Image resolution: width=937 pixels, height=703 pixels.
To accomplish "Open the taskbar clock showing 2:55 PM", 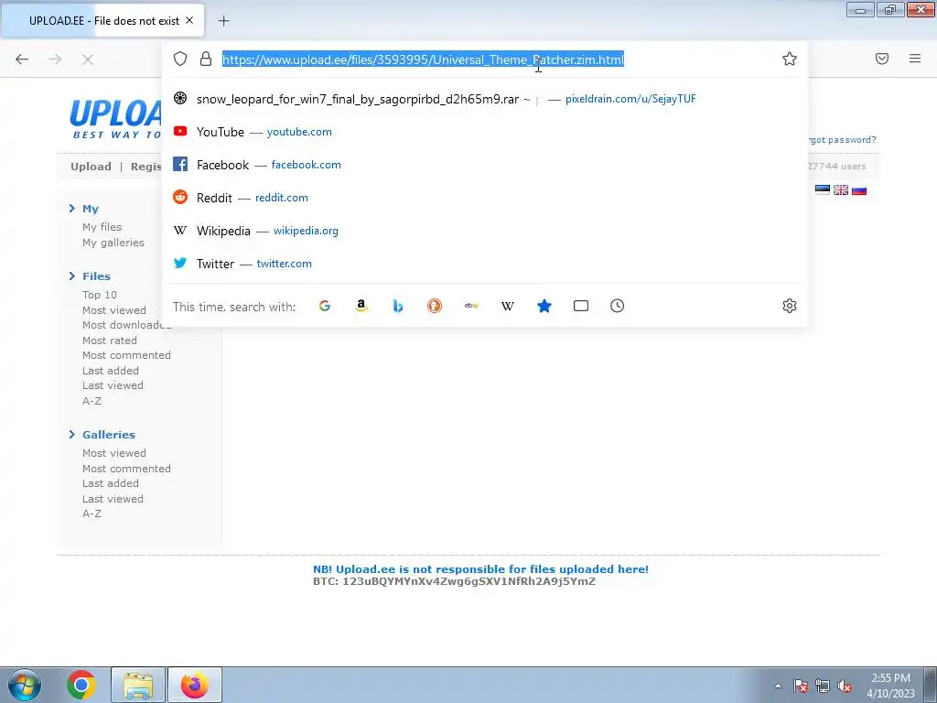I will pyautogui.click(x=890, y=685).
